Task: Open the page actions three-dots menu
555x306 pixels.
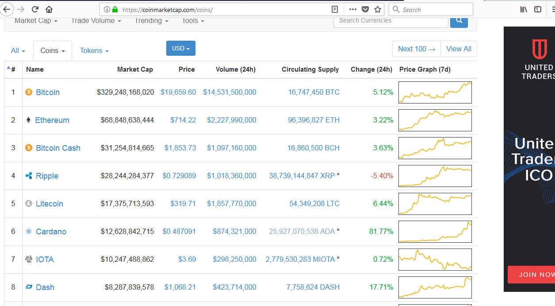Action: (x=352, y=9)
